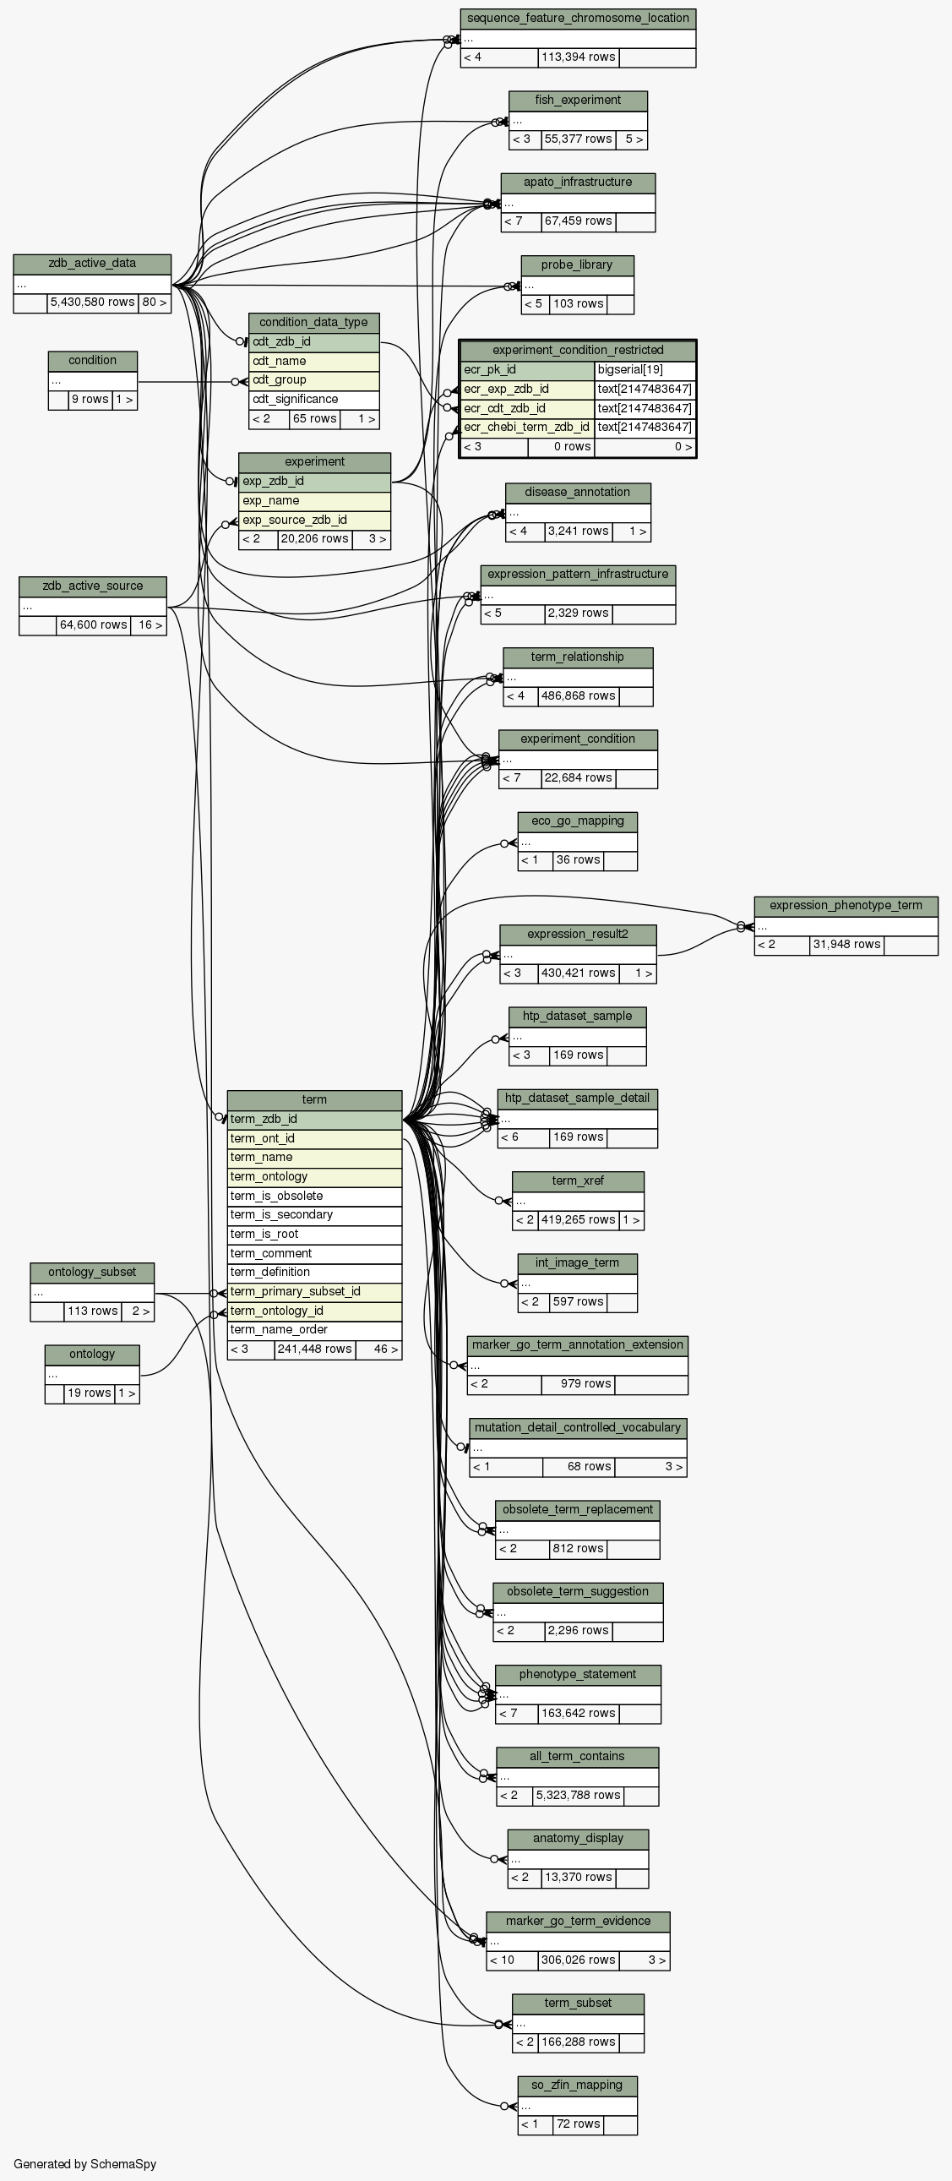Click the ecr_chebi_term_zdb_id column row
This screenshot has height=2181, width=952.
pos(526,428)
